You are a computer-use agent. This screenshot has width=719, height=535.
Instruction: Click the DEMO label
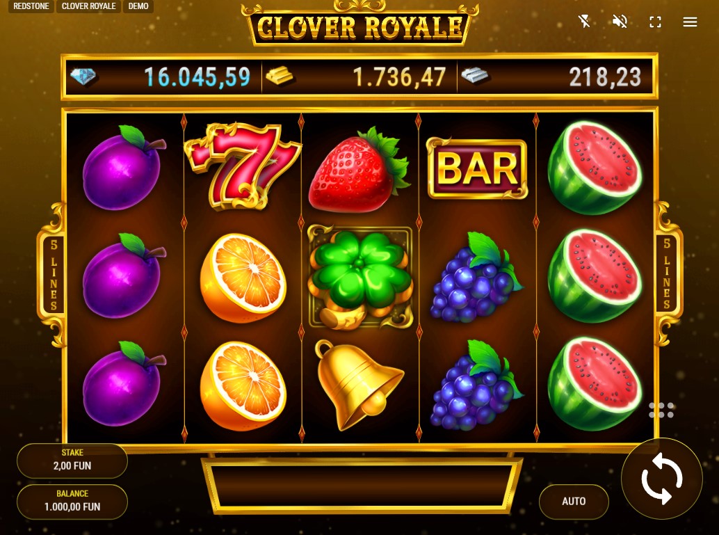click(x=138, y=6)
